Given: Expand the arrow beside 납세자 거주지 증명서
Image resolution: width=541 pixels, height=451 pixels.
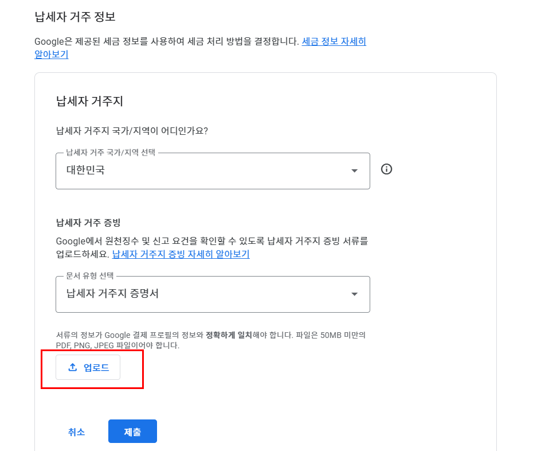Looking at the screenshot, I should 354,294.
